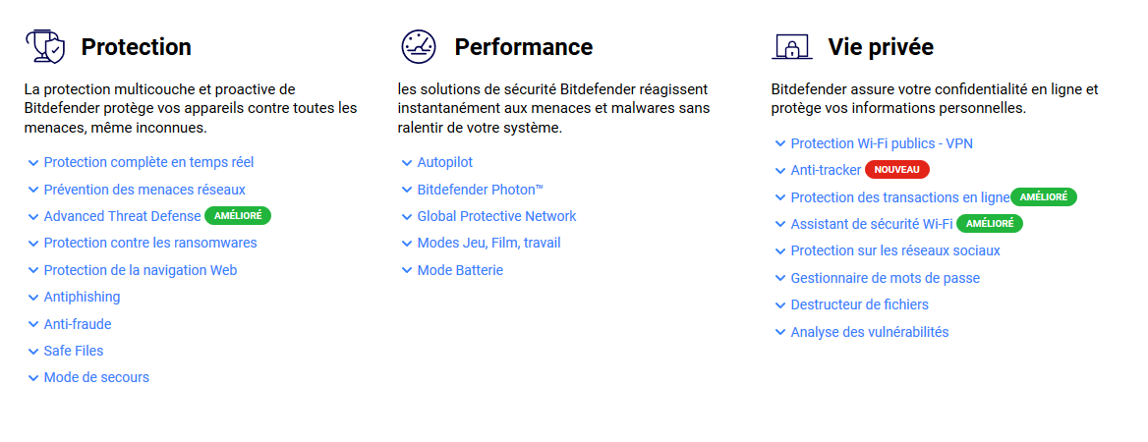
Task: Open Protection contre les ransomwares item
Action: click(150, 243)
